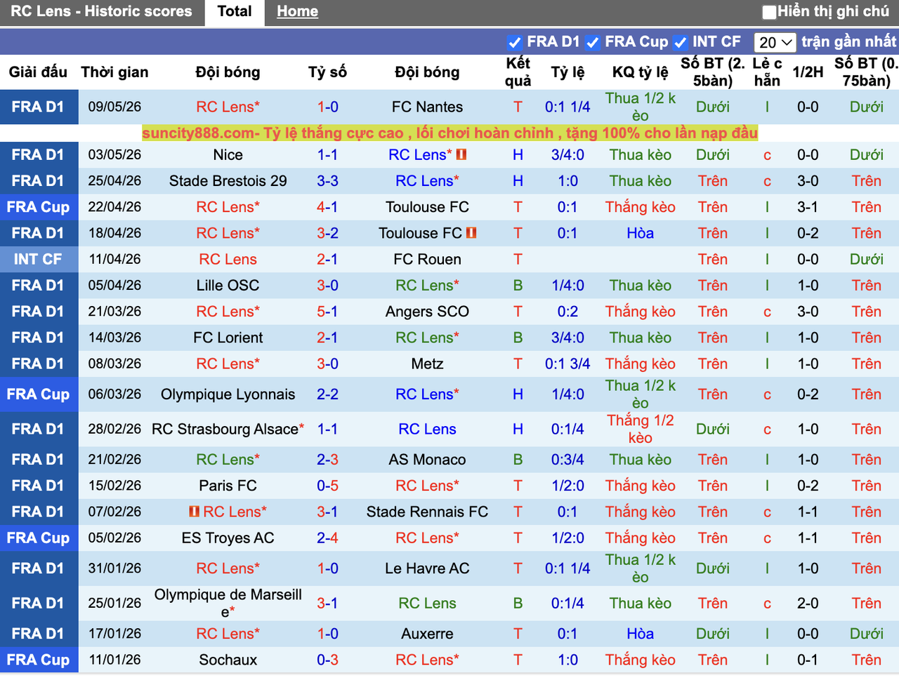The width and height of the screenshot is (899, 678).
Task: Click the 0-3 score of the Sochaux match
Action: pyautogui.click(x=327, y=660)
